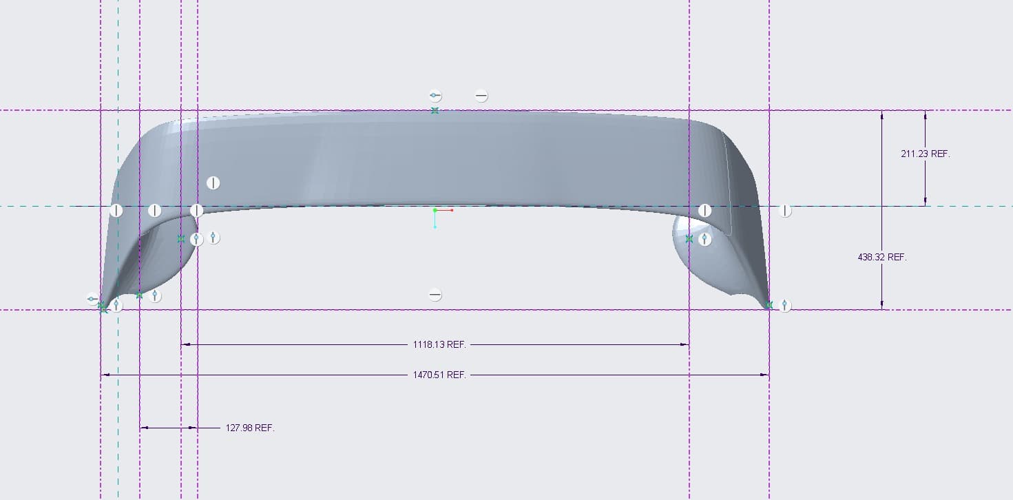Image resolution: width=1013 pixels, height=500 pixels.
Task: Click the constraint icon beside the bottom-right tip point
Action: pyautogui.click(x=785, y=305)
